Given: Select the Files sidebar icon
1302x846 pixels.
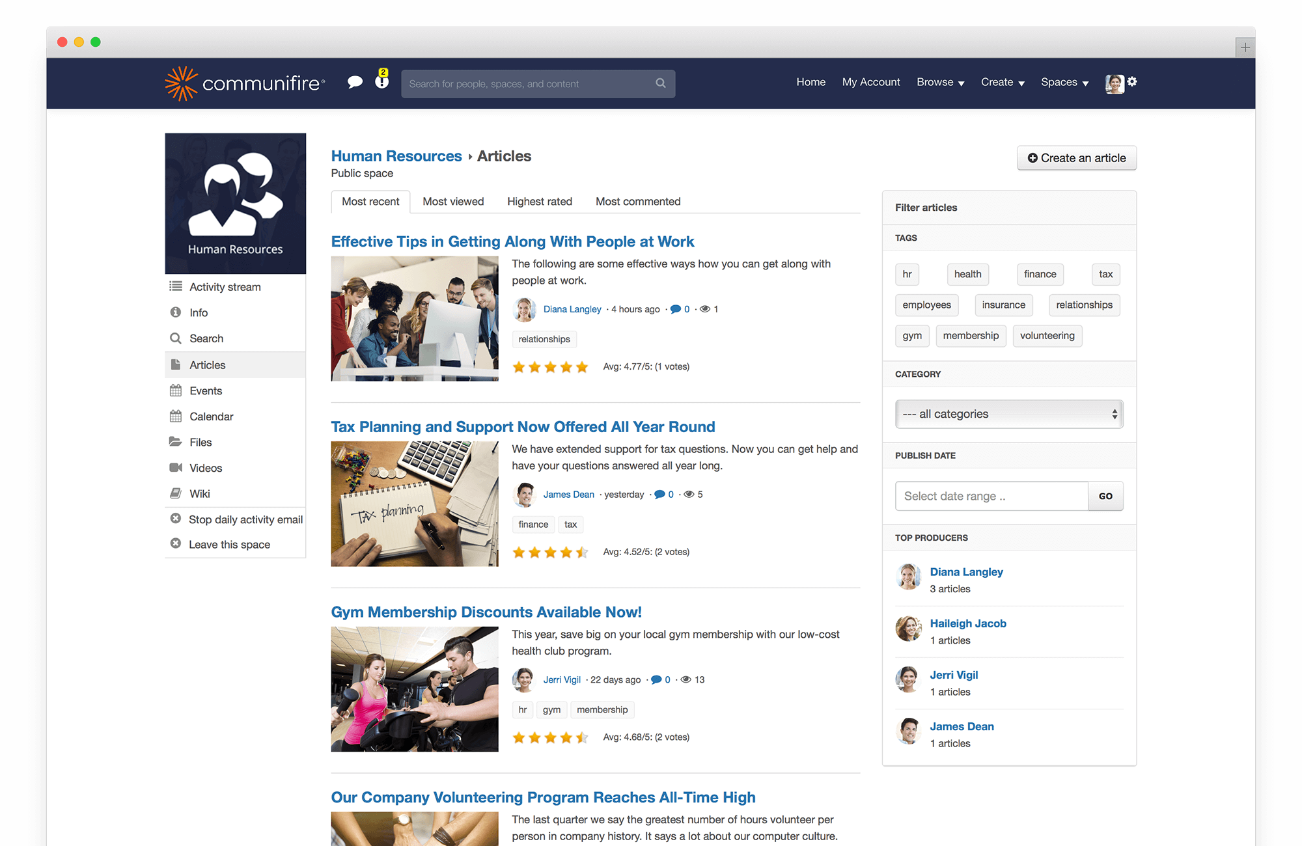Looking at the screenshot, I should [x=175, y=442].
